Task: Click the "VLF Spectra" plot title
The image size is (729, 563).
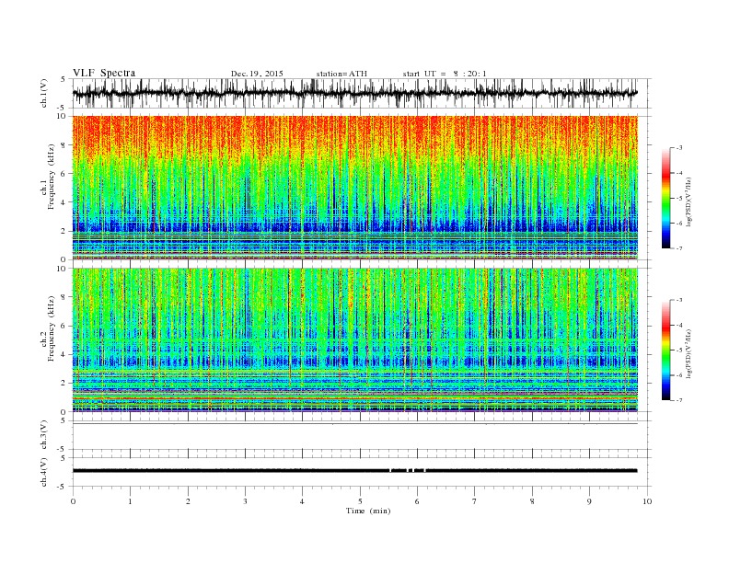Action: click(x=104, y=73)
